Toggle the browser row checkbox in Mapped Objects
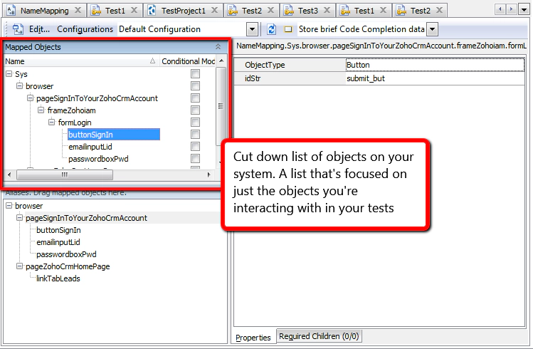533x349 pixels. pyautogui.click(x=195, y=85)
